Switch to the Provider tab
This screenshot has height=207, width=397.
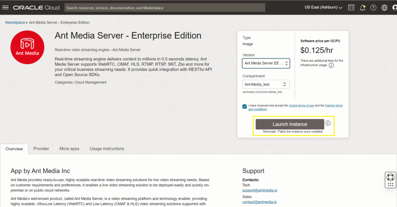41,149
